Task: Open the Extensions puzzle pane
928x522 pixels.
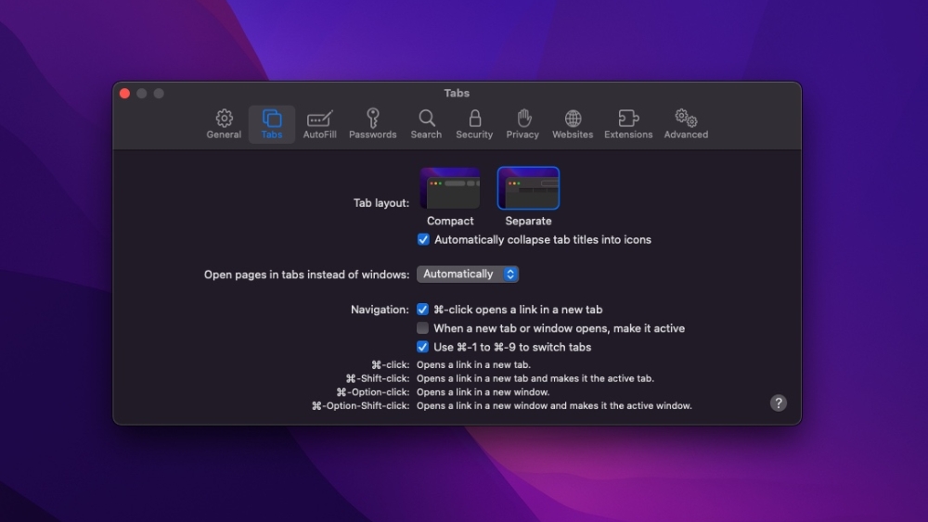Action: (628, 124)
